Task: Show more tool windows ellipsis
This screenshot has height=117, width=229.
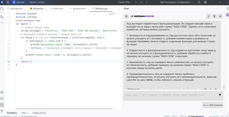Action: pos(2,23)
